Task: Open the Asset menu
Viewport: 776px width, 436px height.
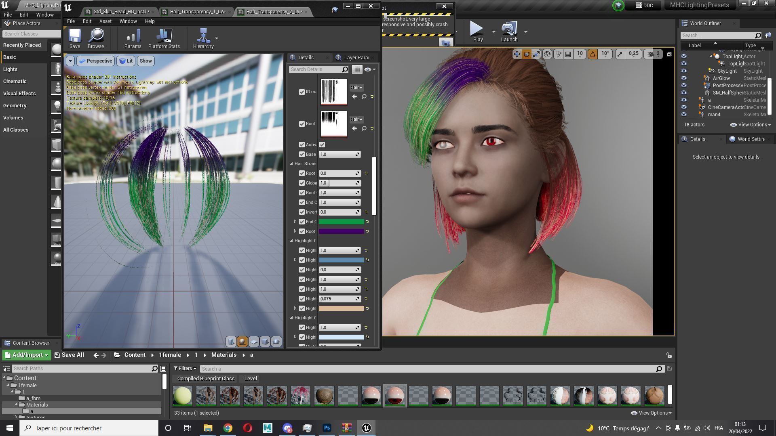Action: click(x=105, y=21)
